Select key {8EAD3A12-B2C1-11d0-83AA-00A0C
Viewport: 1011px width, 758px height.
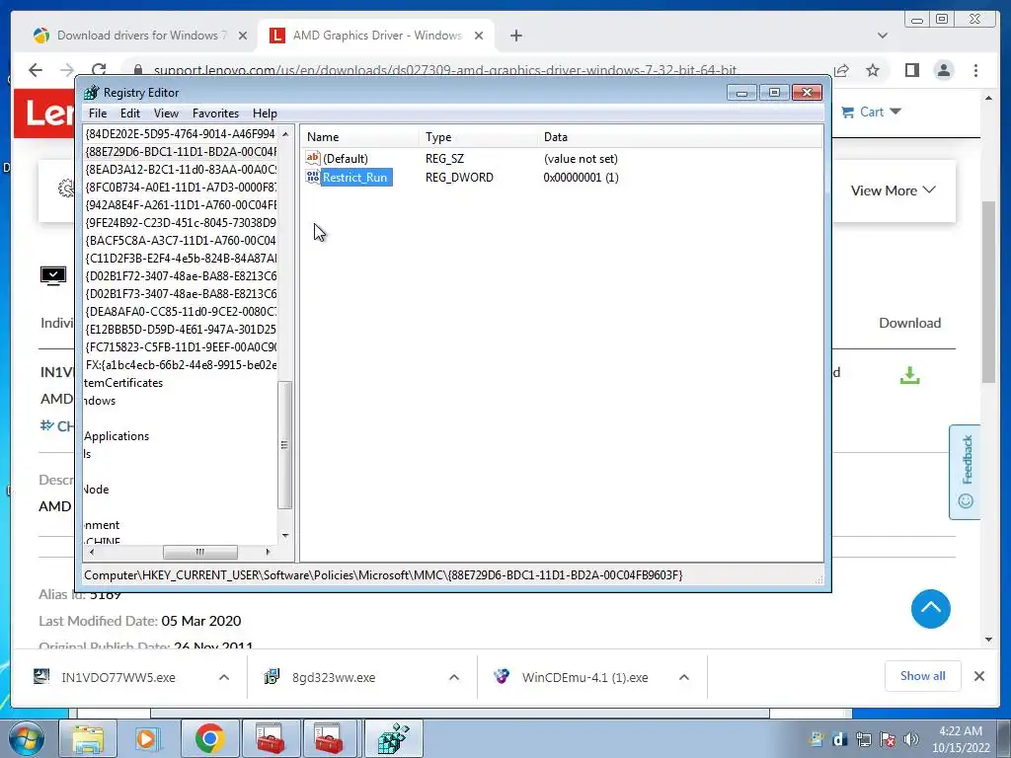180,170
